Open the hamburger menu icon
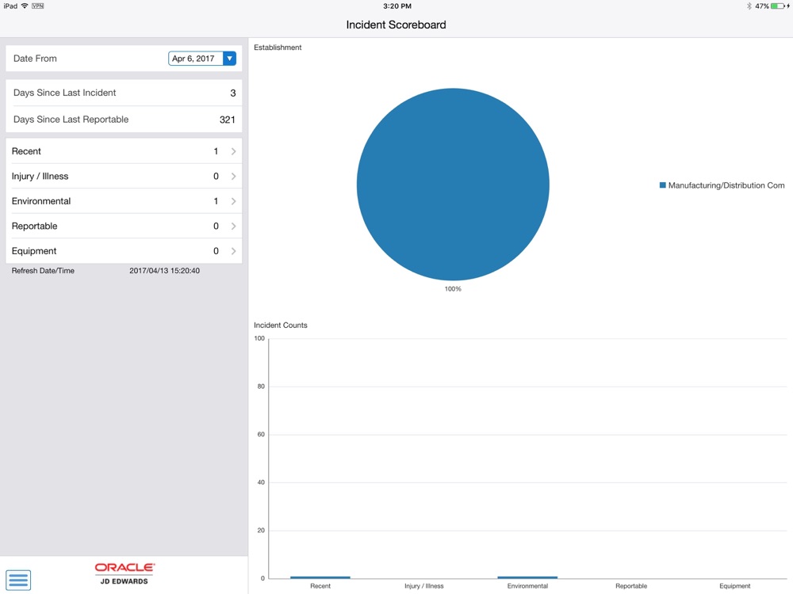793x594 pixels. click(18, 580)
